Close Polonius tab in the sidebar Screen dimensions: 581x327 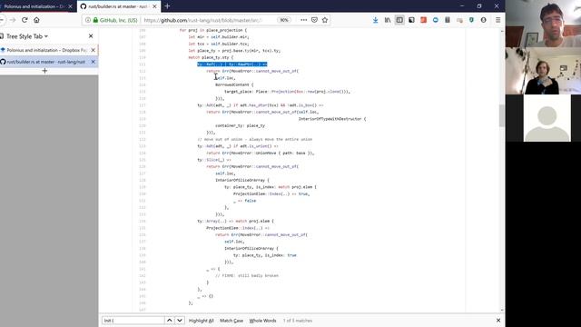pos(93,50)
